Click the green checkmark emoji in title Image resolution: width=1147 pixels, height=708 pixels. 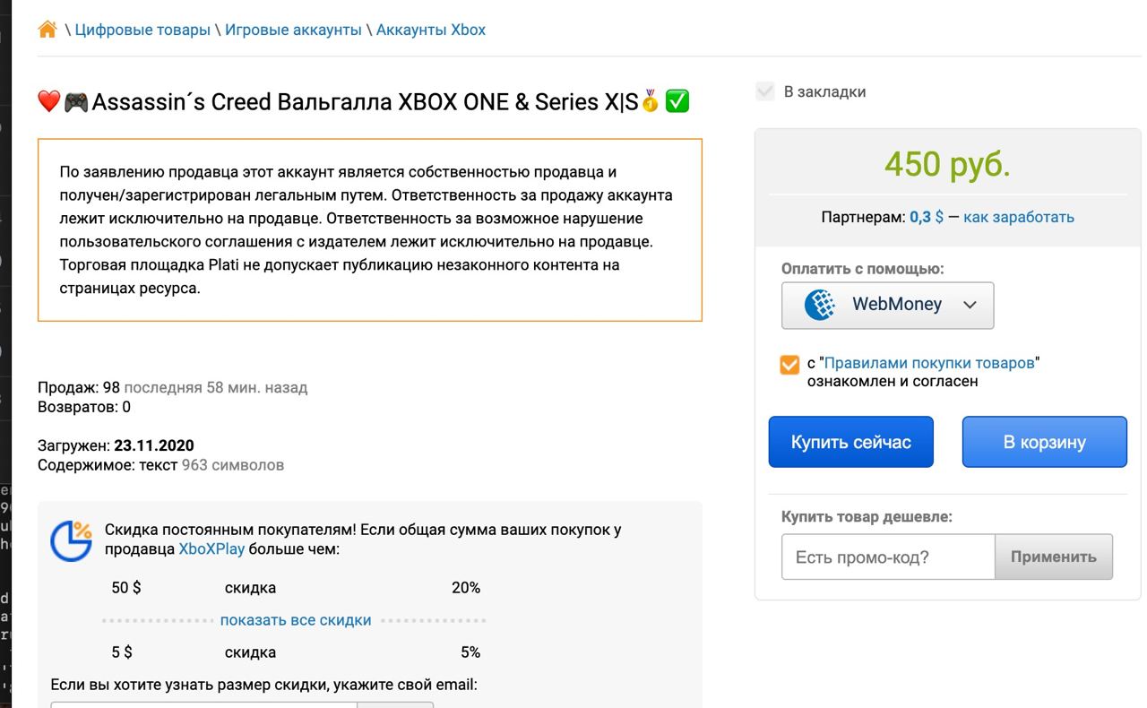pyautogui.click(x=677, y=101)
